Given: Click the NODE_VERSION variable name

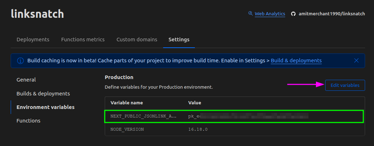Looking at the screenshot, I should coord(127,130).
